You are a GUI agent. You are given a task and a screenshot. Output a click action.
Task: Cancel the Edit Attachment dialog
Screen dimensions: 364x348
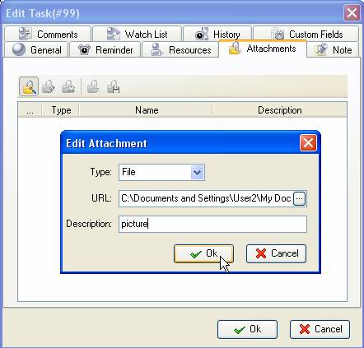coord(276,253)
